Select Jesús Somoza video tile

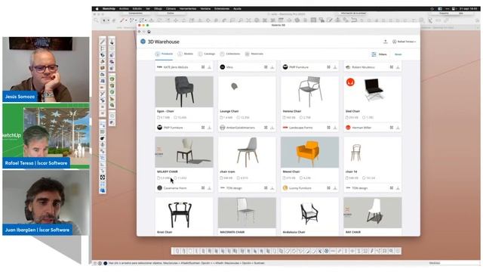tap(46, 70)
